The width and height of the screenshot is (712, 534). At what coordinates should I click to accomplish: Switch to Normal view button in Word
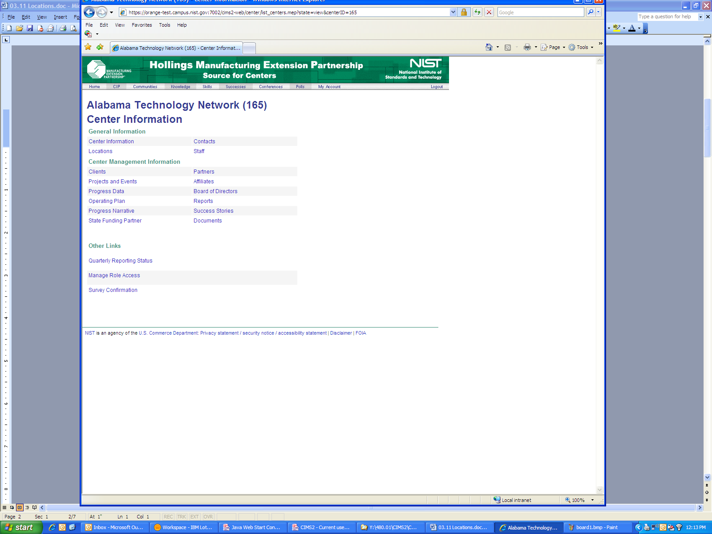click(4, 507)
